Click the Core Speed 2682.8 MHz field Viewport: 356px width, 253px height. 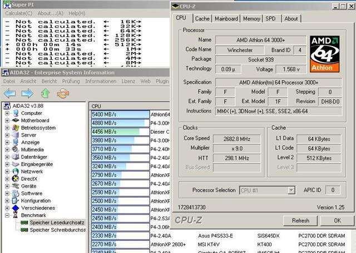(x=237, y=139)
